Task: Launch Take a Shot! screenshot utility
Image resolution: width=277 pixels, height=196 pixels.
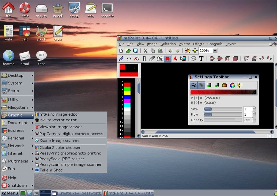Action: pyautogui.click(x=71, y=170)
